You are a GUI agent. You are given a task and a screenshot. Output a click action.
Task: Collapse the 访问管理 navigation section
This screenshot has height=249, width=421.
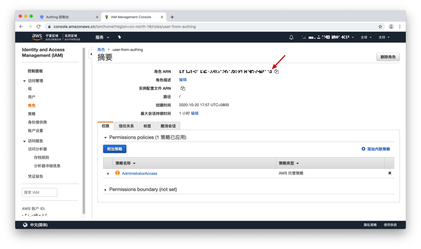pos(25,81)
